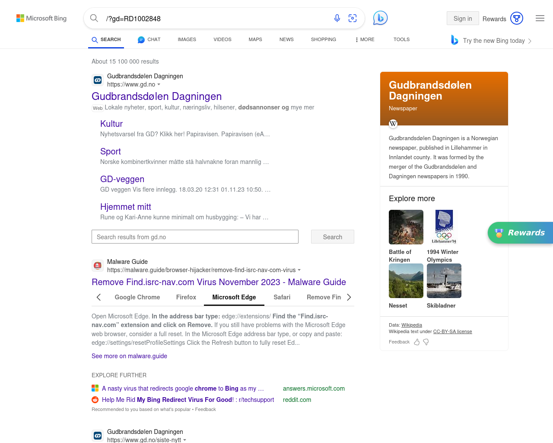Open Bing Chat bubble icon near search box
Image resolution: width=553 pixels, height=443 pixels.
(380, 18)
